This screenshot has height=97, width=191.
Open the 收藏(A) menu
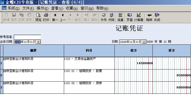point(72,8)
